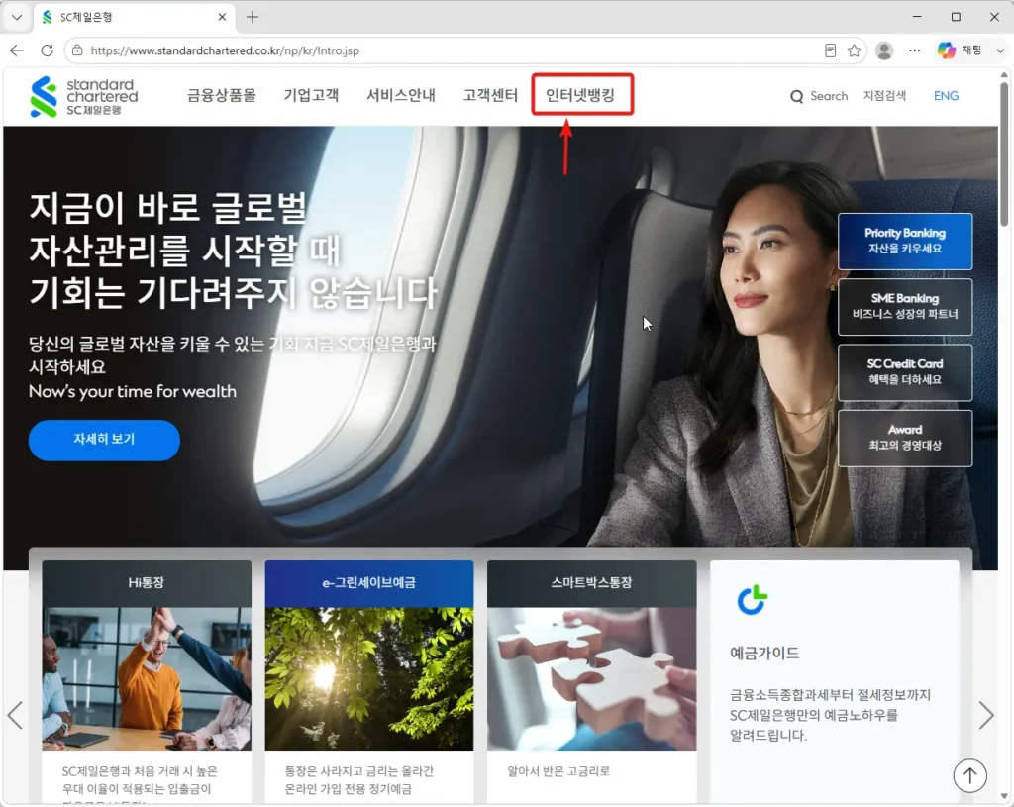Go back to previous page
This screenshot has height=807, width=1014.
(17, 50)
